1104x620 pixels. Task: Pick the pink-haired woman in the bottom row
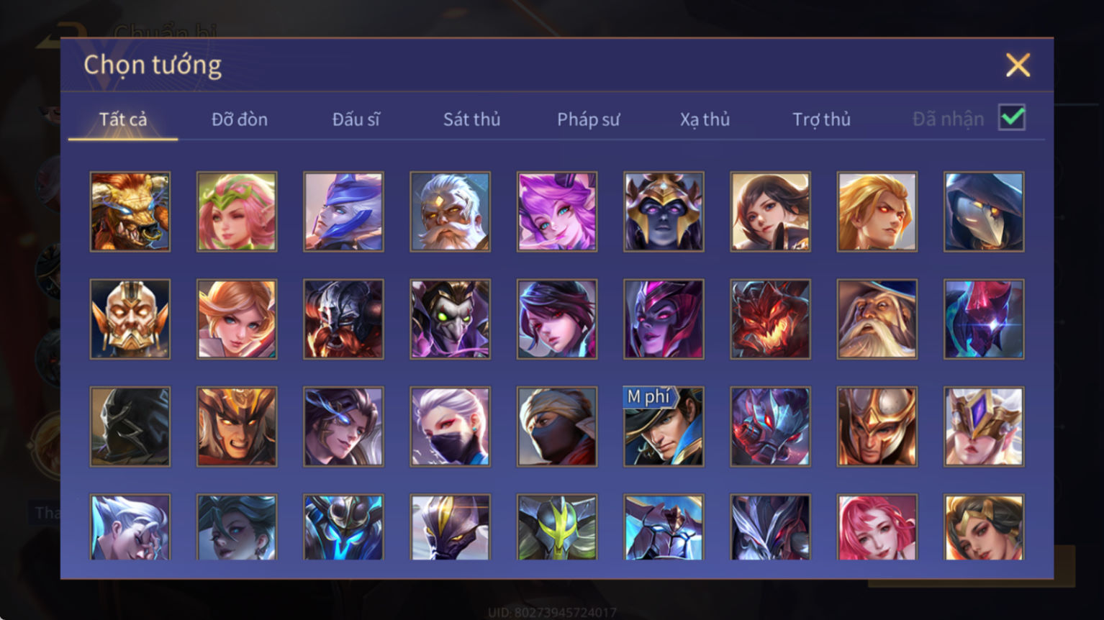pos(877,527)
